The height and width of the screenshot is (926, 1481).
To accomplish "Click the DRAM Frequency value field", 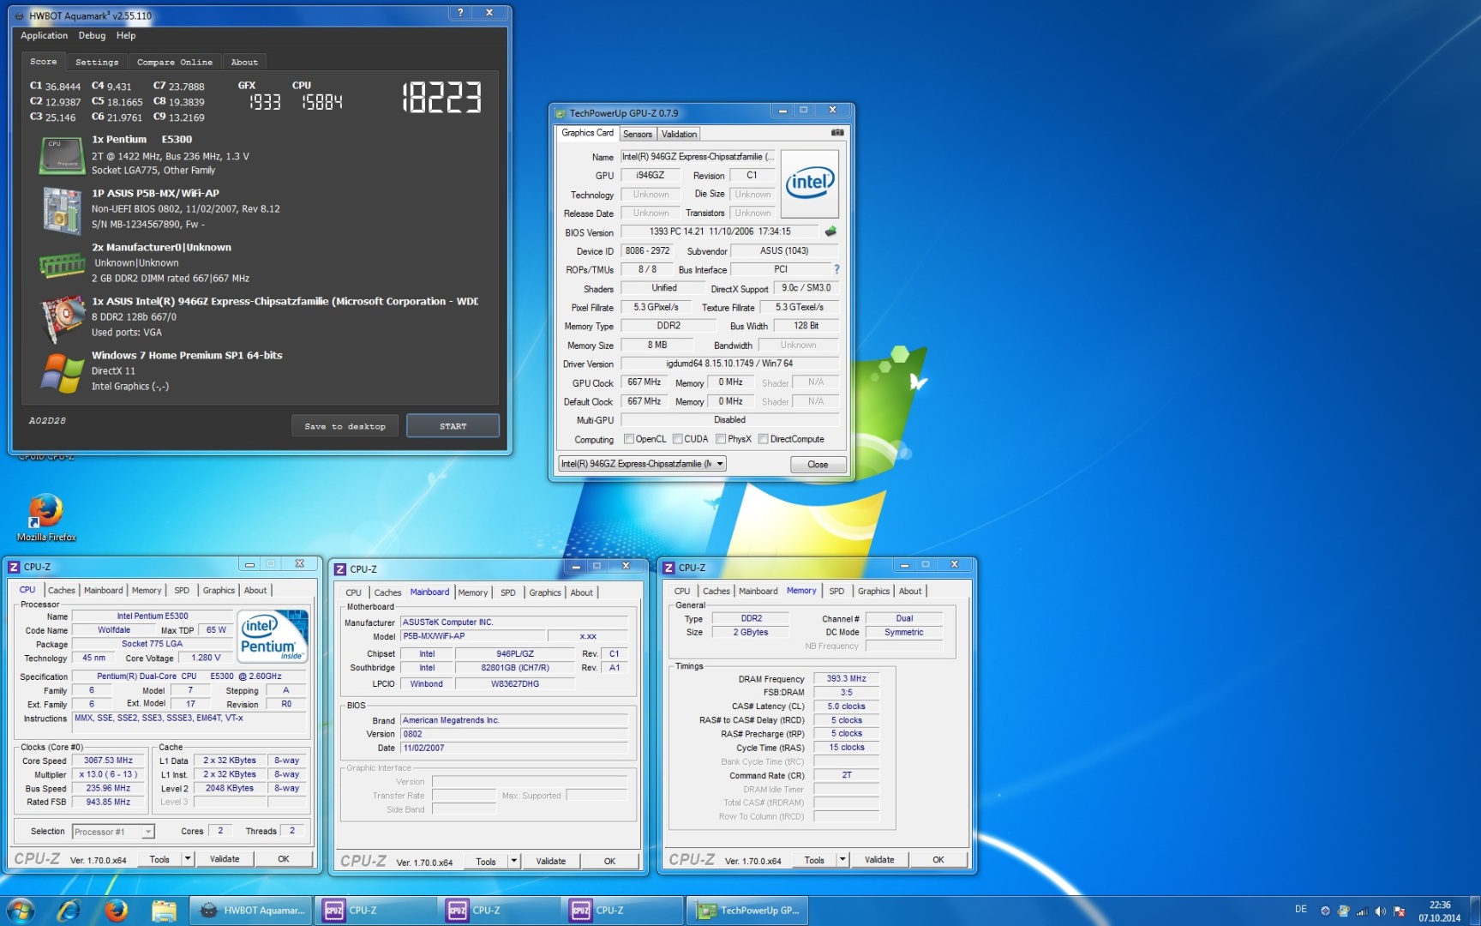I will point(846,678).
